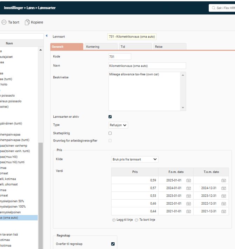This screenshot has height=249, width=235.
Task: Open calendar for 2021-12-31 end date
Action: pos(223,211)
